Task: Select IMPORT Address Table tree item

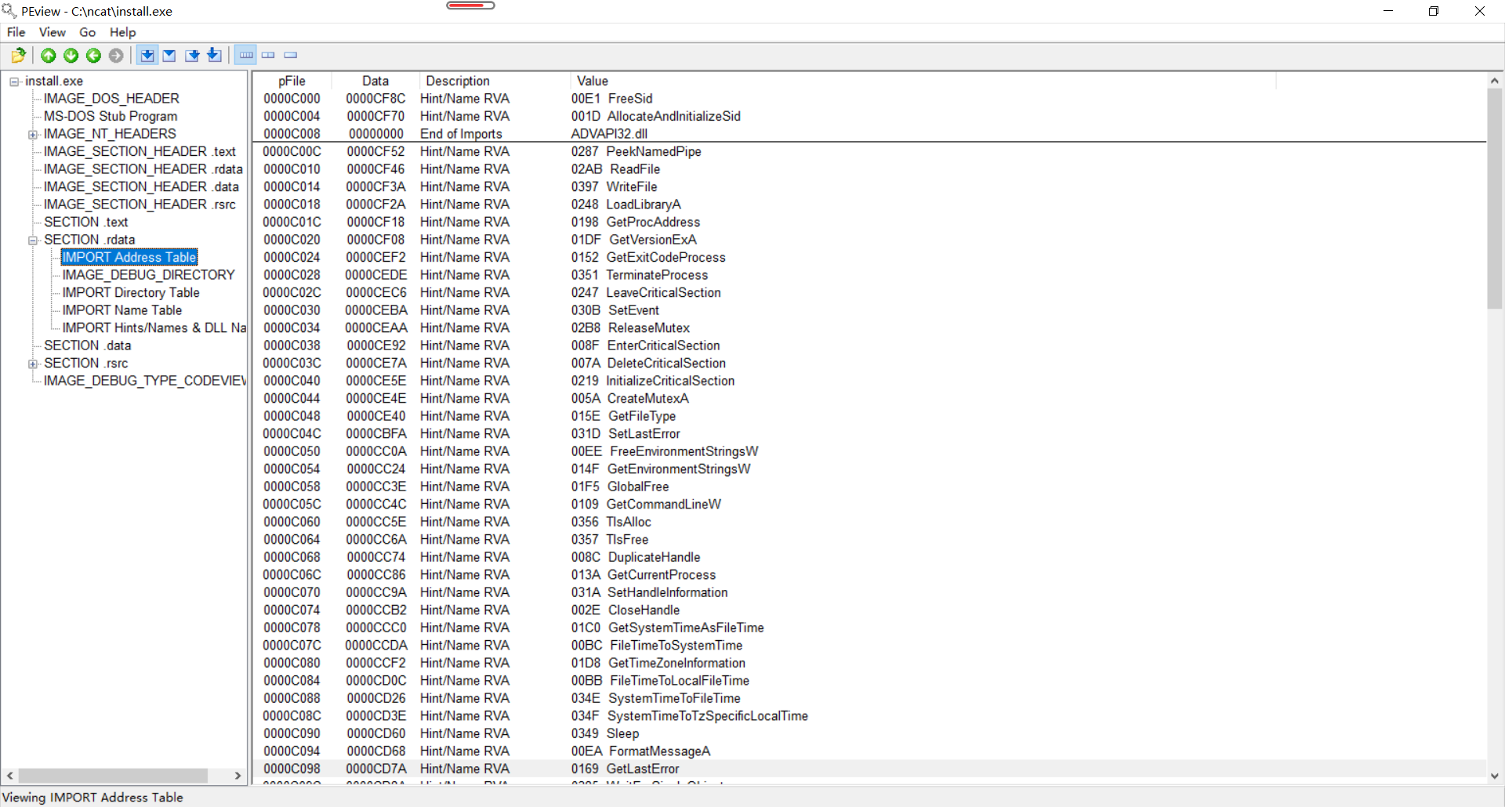Action: pyautogui.click(x=129, y=257)
